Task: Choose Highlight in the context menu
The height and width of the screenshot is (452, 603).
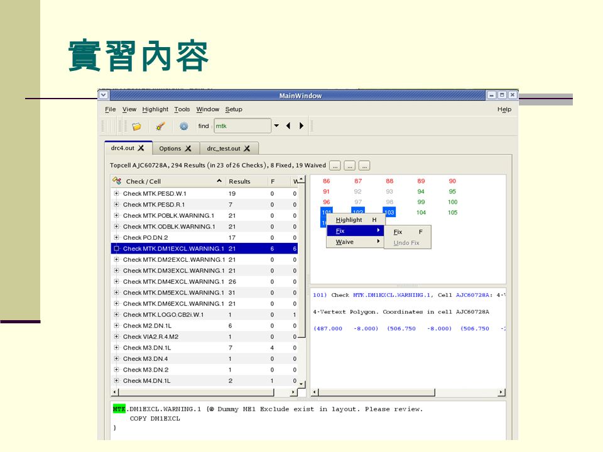Action: [355, 220]
